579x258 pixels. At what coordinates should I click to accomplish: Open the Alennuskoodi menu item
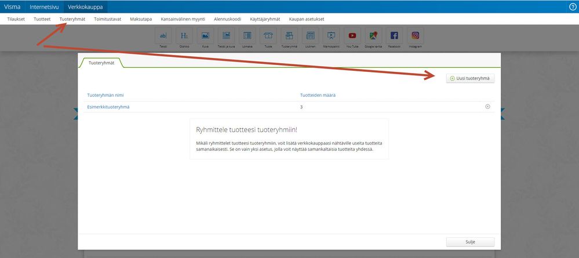[227, 19]
